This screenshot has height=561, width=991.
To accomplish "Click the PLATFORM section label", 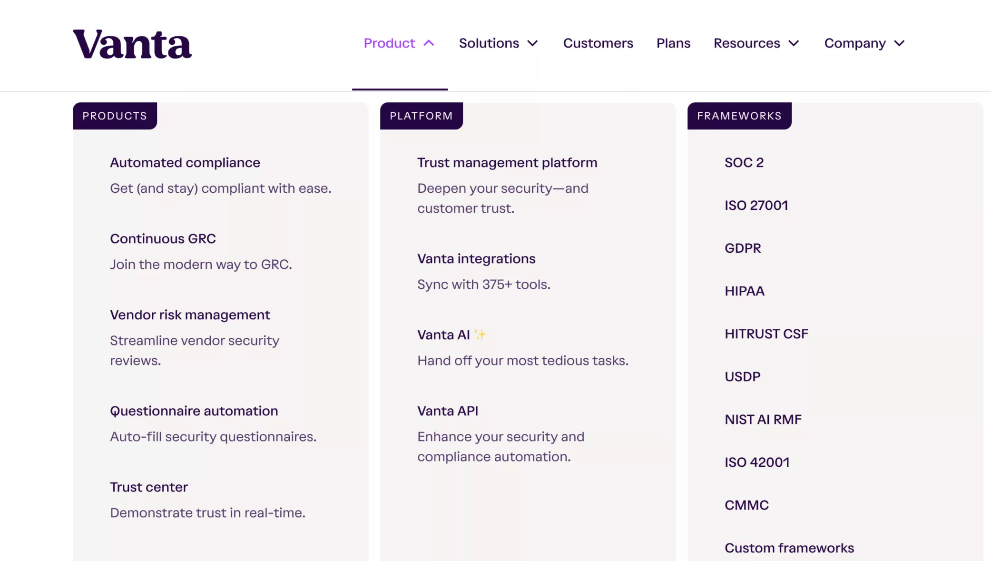I will tap(422, 116).
